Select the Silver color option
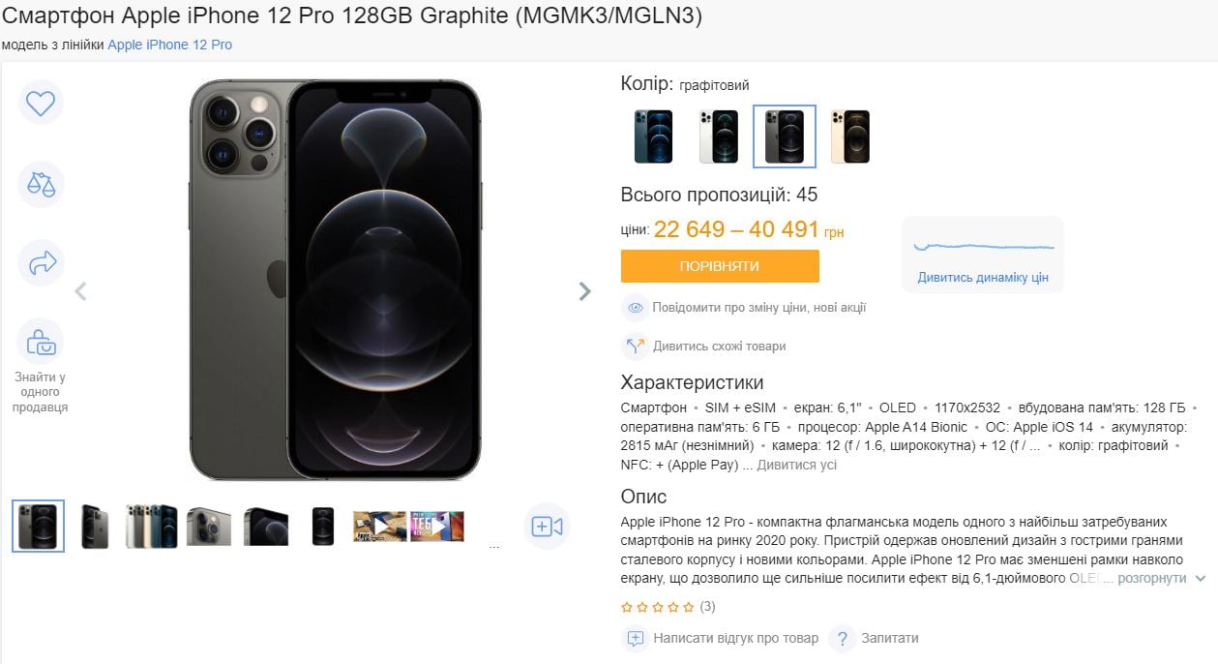This screenshot has height=664, width=1218. pos(719,136)
